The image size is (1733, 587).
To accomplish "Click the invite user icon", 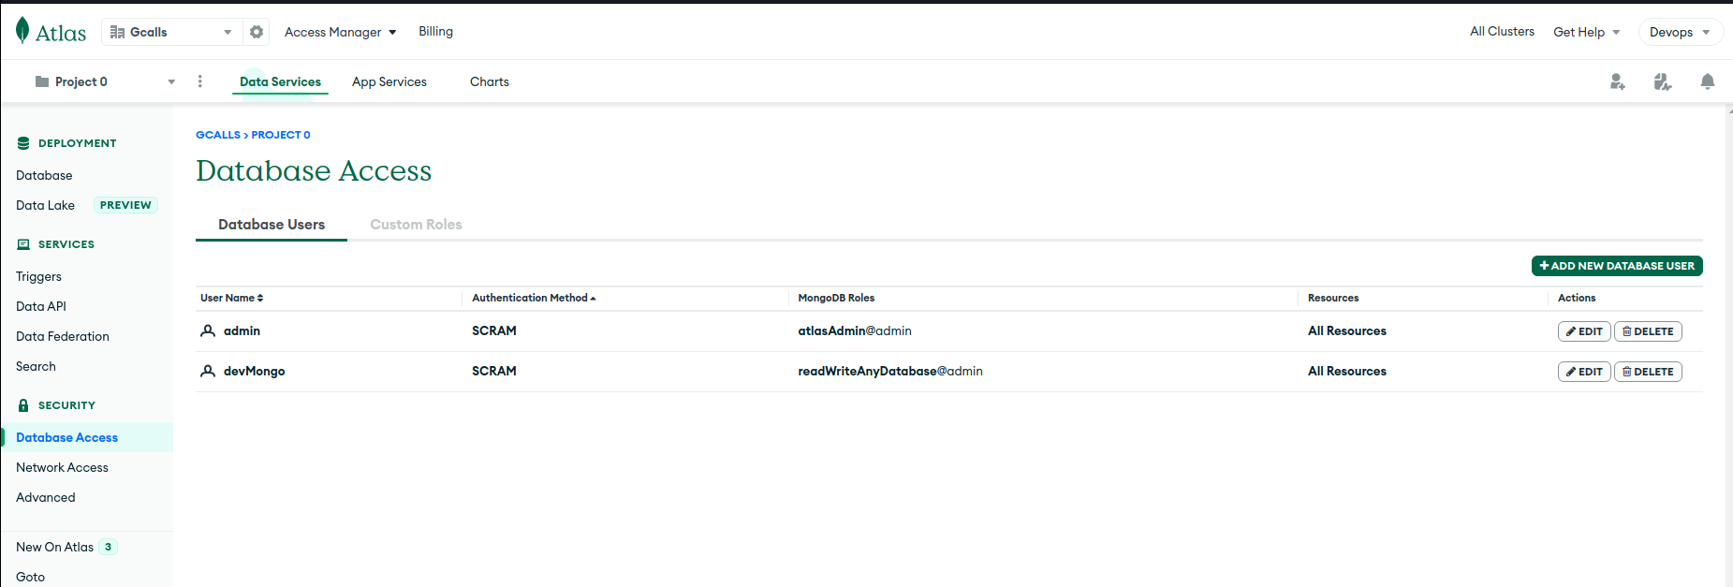I will (x=1618, y=82).
